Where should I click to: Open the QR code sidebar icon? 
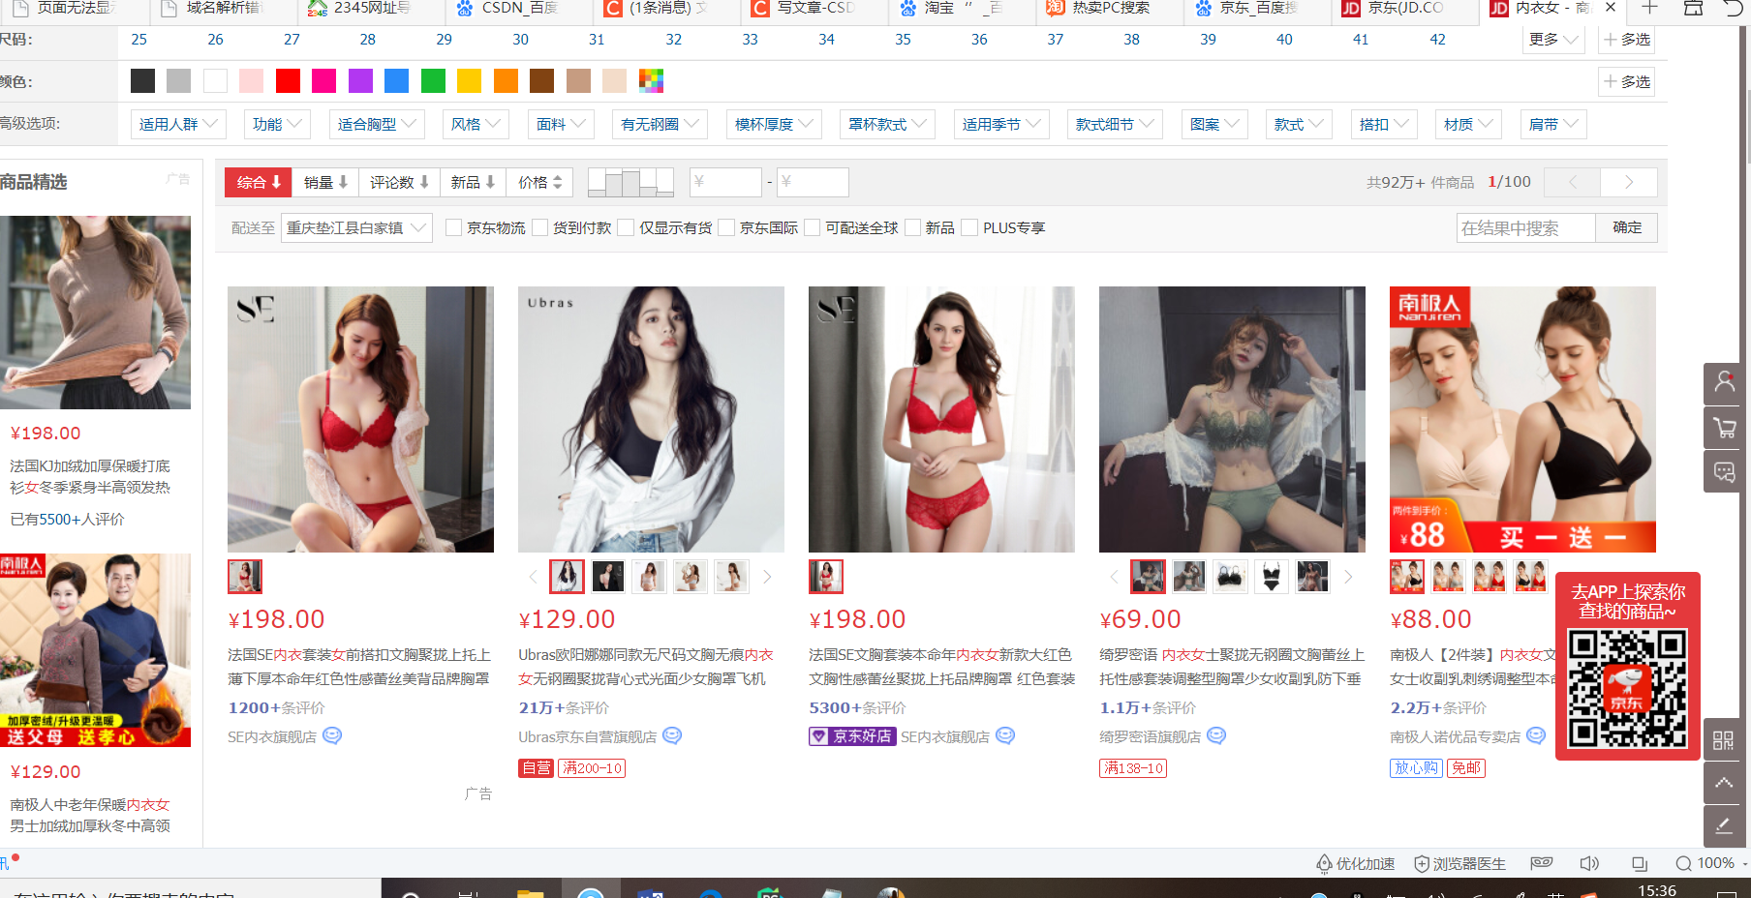[1723, 739]
